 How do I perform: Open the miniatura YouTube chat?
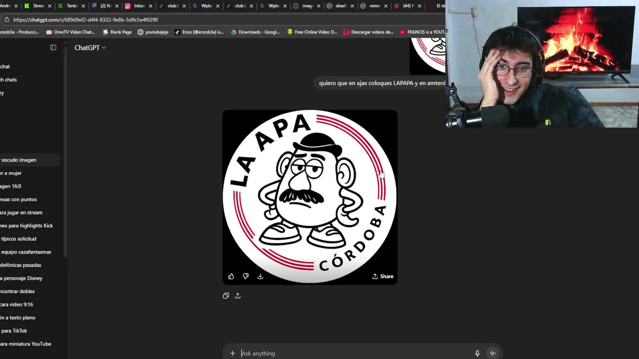pyautogui.click(x=30, y=344)
